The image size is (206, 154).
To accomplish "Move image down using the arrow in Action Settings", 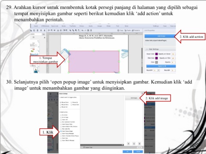I will [134, 144].
